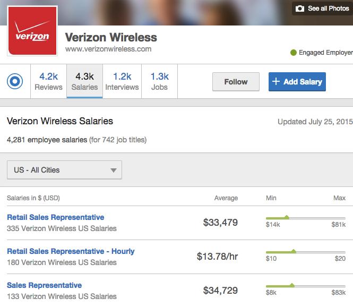Image resolution: width=353 pixels, height=307 pixels.
Task: Open the verizonwireless.com website link
Action: point(108,49)
